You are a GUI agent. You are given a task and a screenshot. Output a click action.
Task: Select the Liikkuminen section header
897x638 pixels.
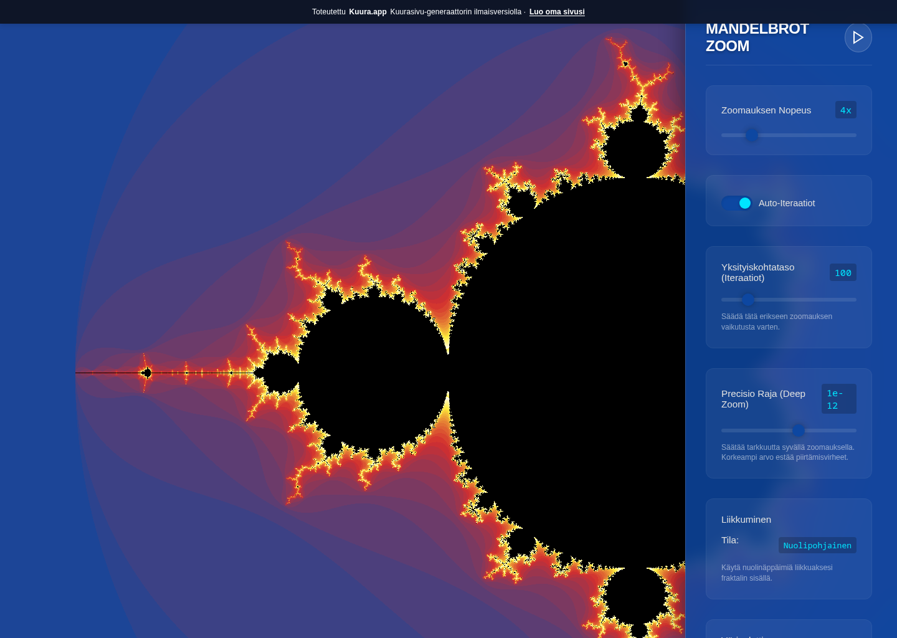(746, 520)
